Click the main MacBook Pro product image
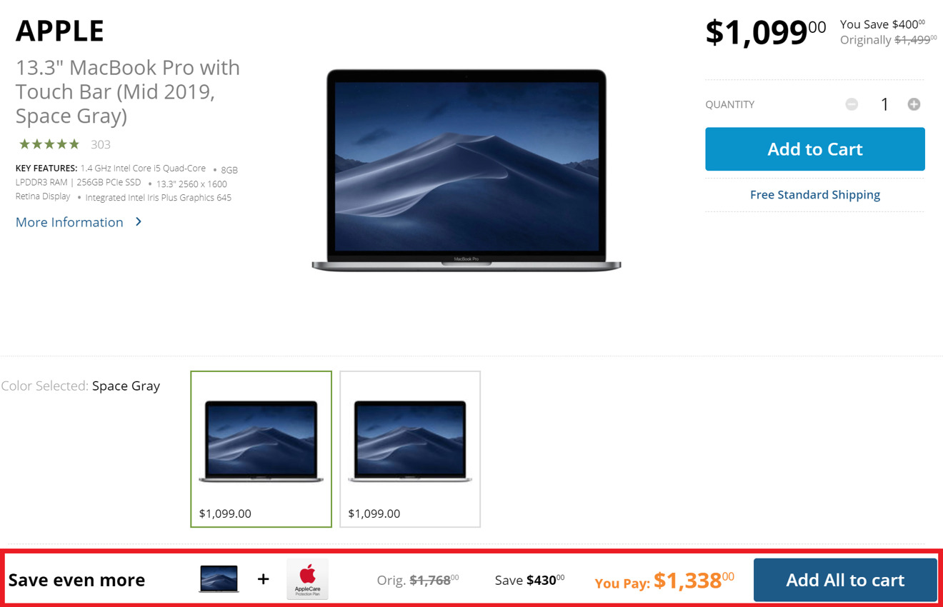 [466, 170]
